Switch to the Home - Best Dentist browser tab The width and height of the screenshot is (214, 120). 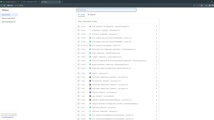(30, 2)
